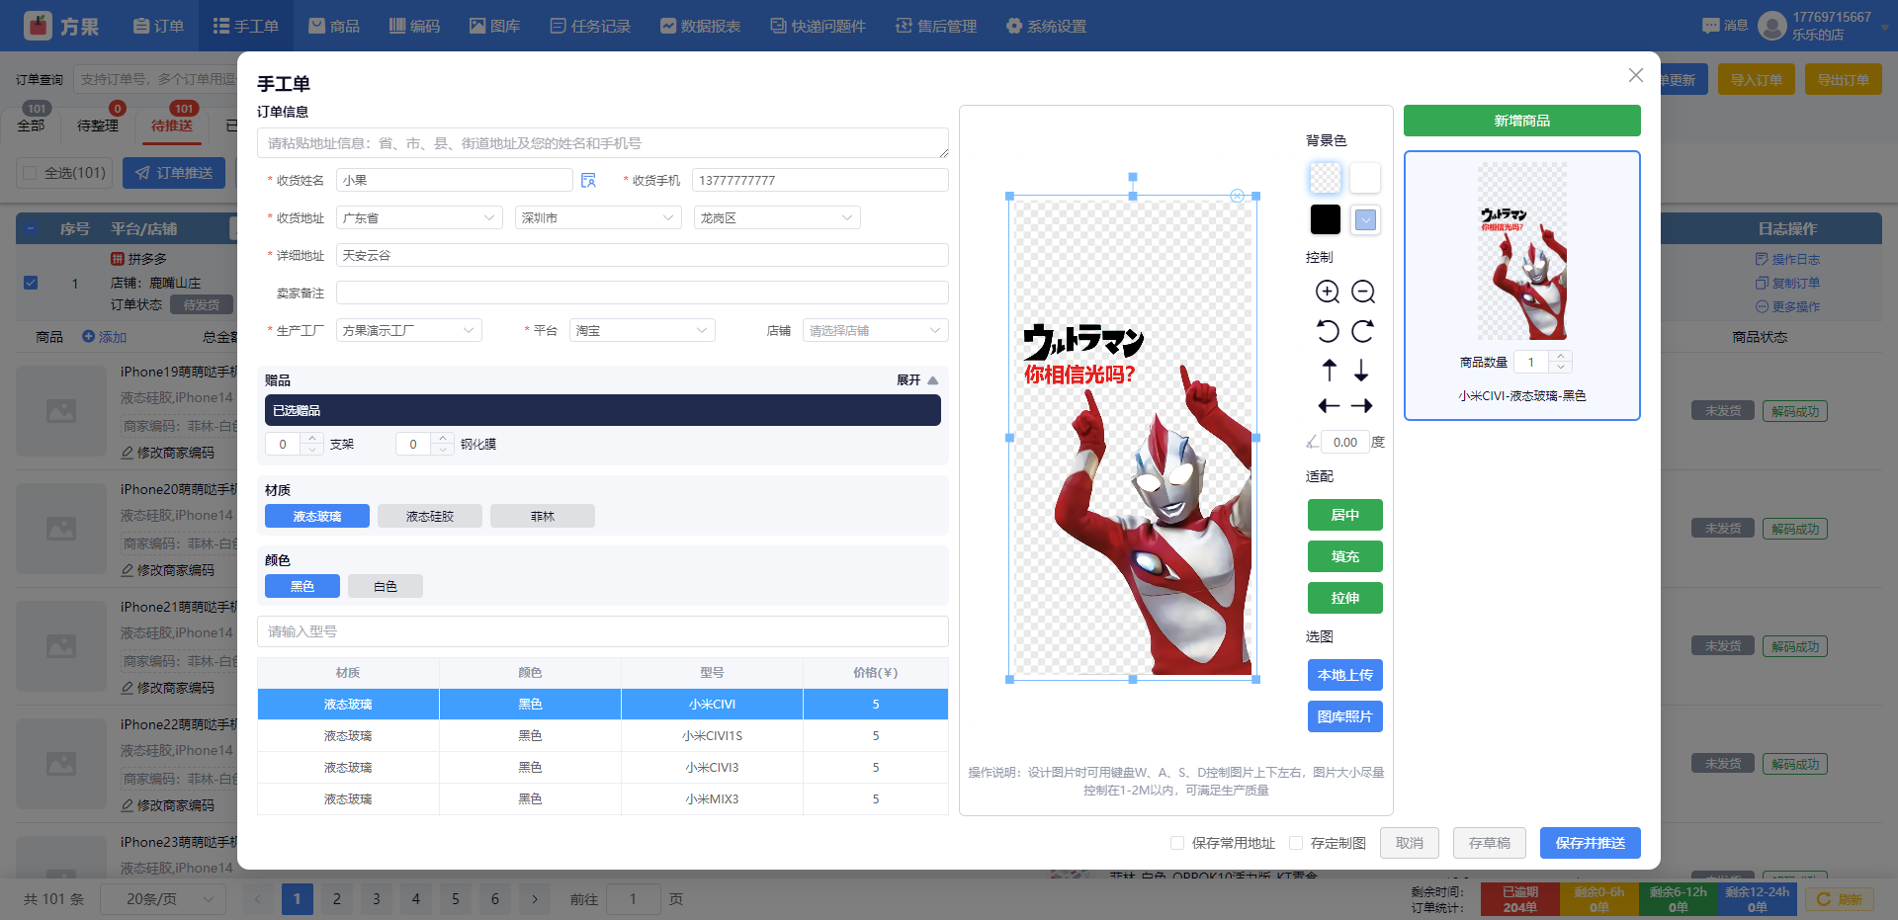Open the district dropdown showing 龙岗区
This screenshot has width=1898, height=920.
[777, 217]
